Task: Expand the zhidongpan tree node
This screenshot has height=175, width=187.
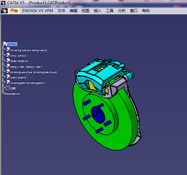Action: (x=3, y=82)
